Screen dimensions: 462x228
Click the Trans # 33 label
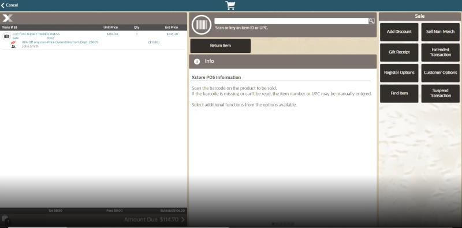9,27
